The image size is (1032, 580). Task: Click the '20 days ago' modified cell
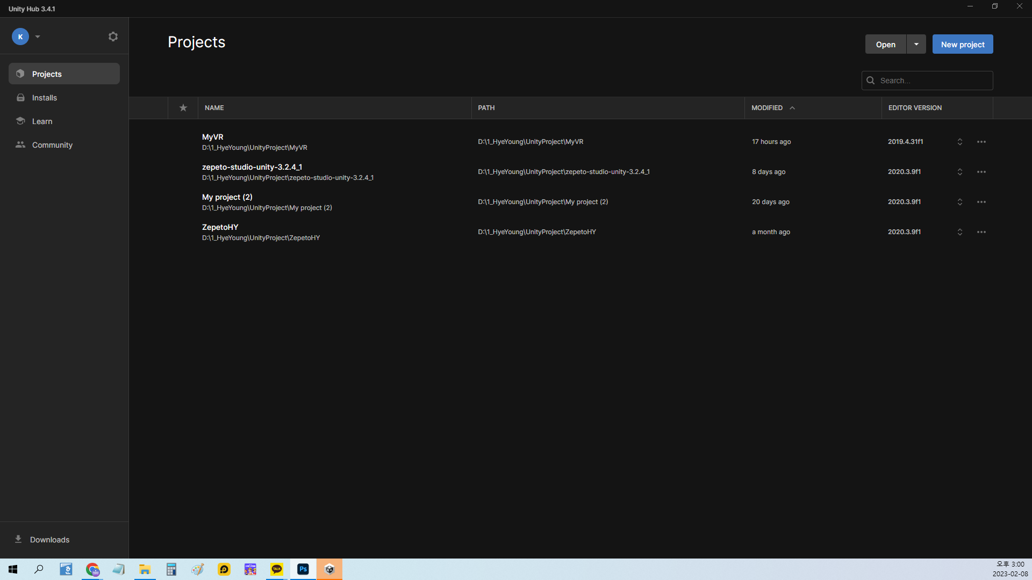coord(771,202)
